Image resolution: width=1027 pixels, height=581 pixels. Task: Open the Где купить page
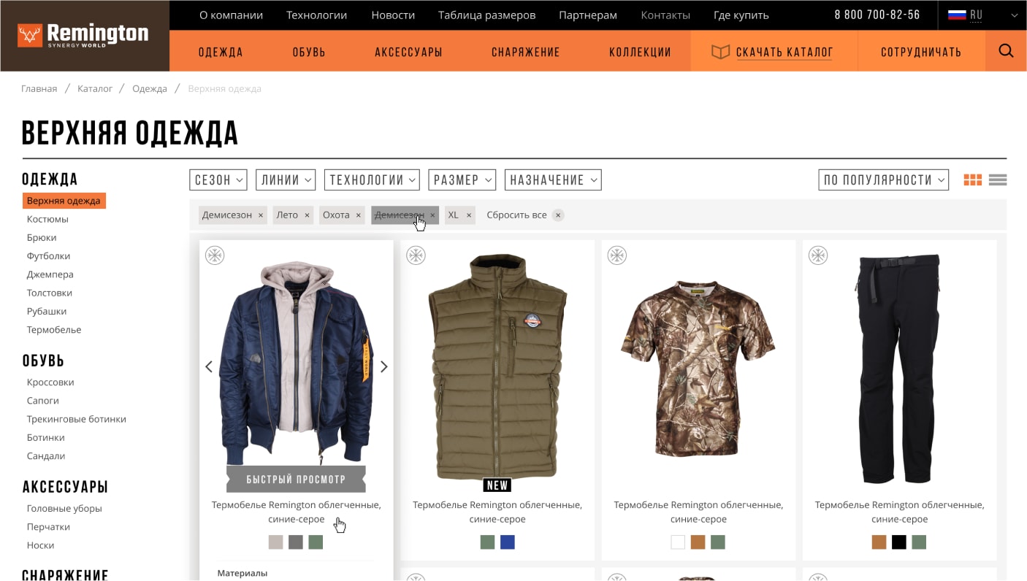741,15
